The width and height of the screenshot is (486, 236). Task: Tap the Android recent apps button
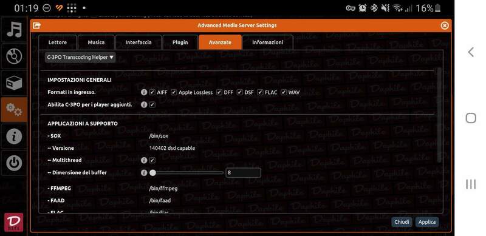[471, 184]
